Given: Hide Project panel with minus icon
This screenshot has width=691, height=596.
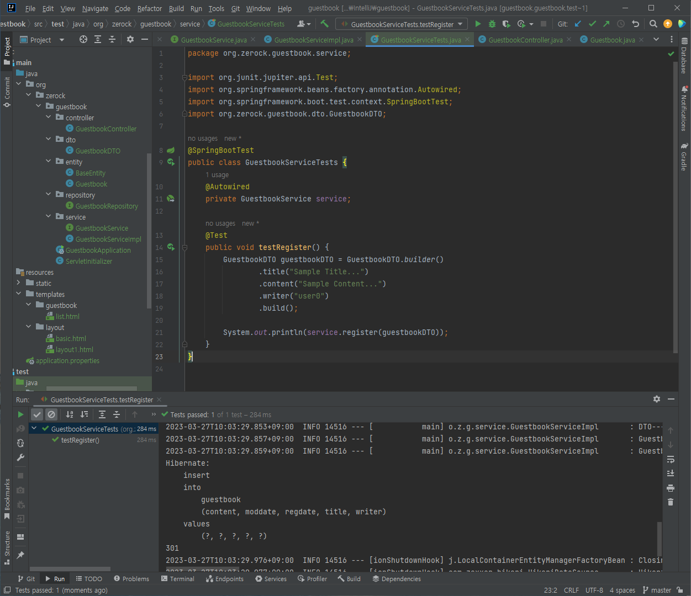Looking at the screenshot, I should coord(145,39).
